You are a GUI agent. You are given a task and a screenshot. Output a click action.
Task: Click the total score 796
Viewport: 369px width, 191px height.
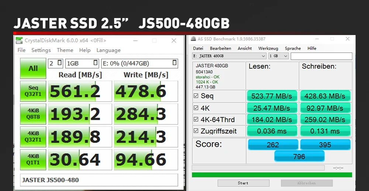299,156
